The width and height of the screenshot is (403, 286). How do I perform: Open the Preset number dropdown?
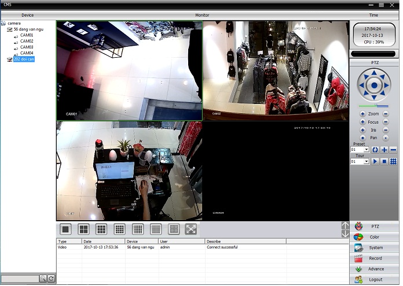(366, 150)
